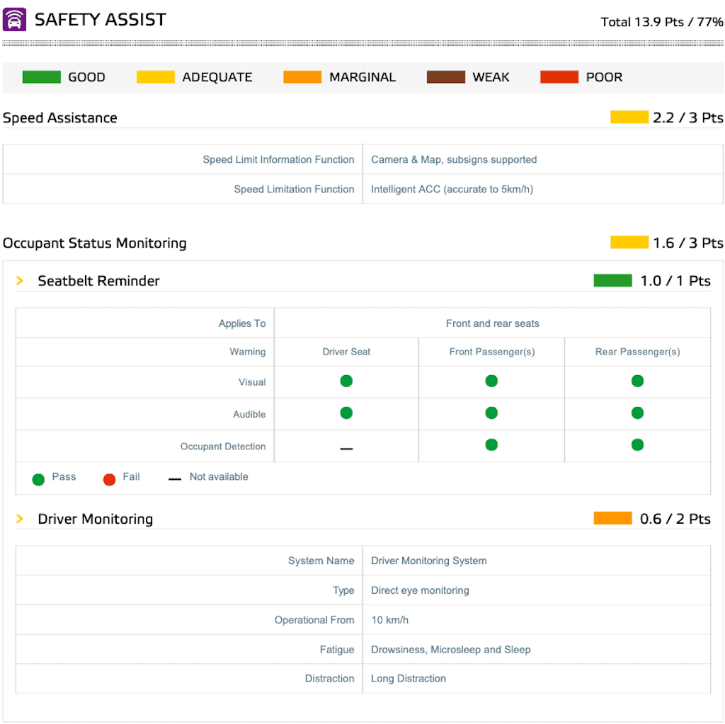Click the orange MARGINAL legend swatch
Screen dimensions: 725x724
click(x=302, y=77)
